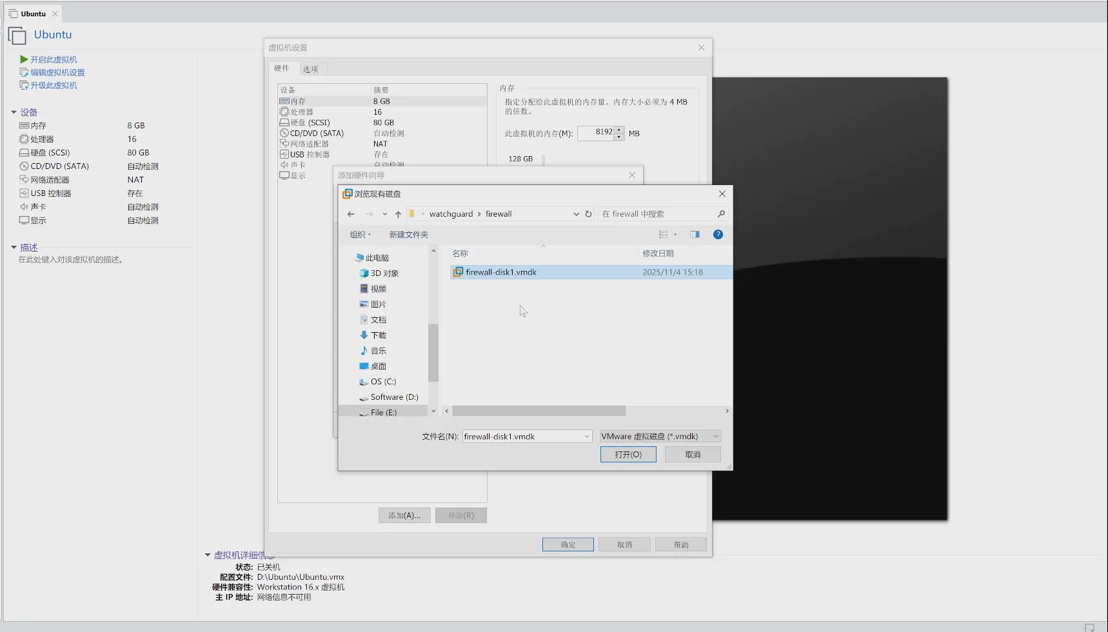Screen dimensions: 1108x632
Task: Open the file dialog help icon
Action: [x=718, y=235]
